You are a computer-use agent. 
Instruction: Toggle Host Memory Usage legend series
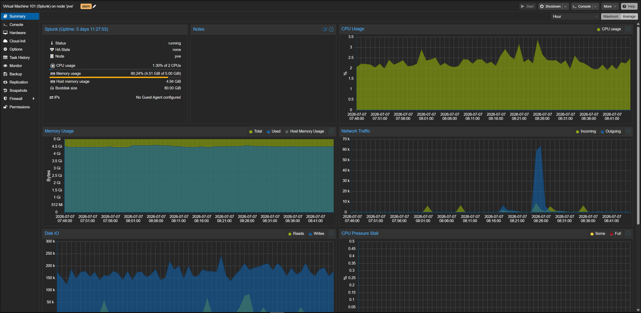(x=305, y=131)
